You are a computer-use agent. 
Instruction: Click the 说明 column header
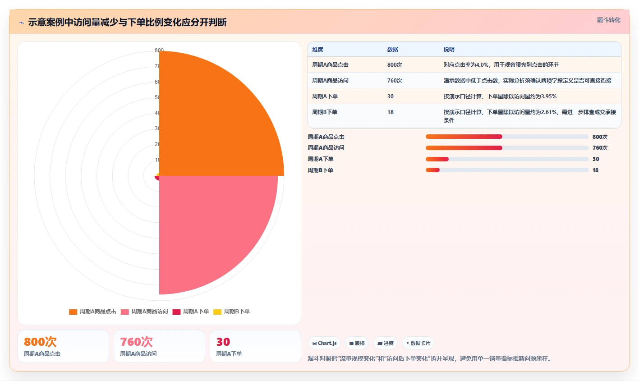click(x=449, y=50)
